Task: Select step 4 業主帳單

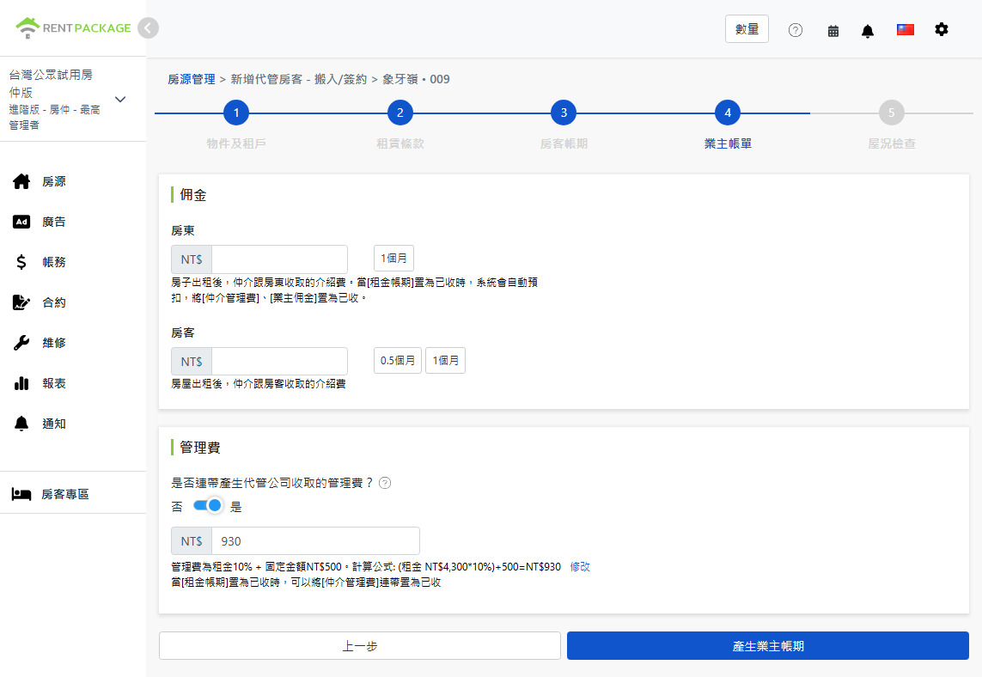Action: (728, 113)
